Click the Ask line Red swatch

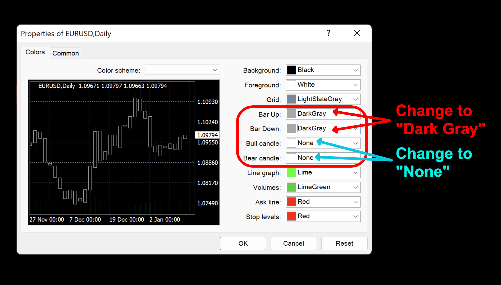coord(291,202)
